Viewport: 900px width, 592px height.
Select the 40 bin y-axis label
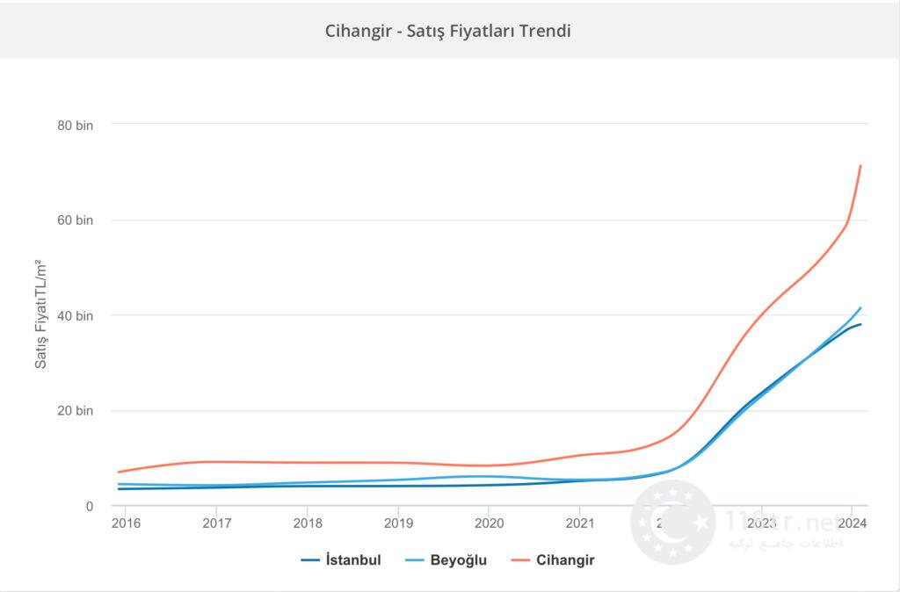click(76, 315)
